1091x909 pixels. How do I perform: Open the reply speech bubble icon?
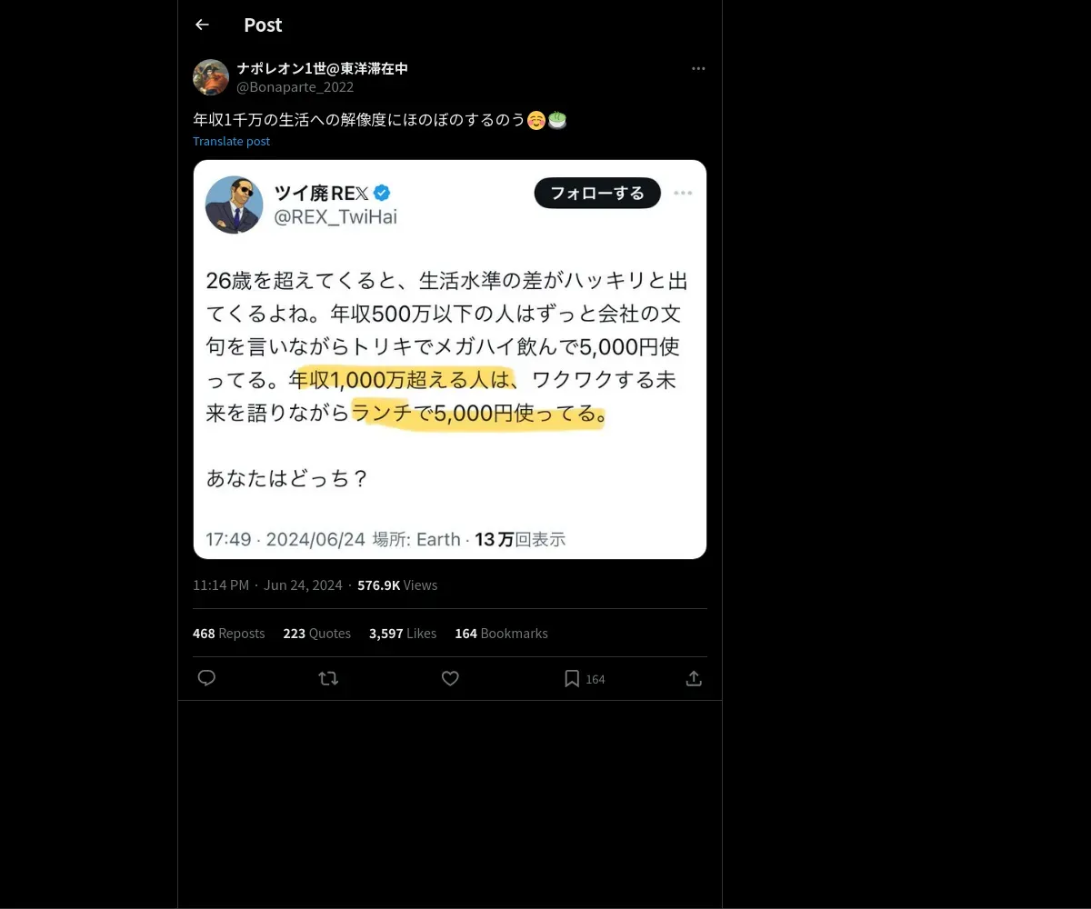(206, 678)
